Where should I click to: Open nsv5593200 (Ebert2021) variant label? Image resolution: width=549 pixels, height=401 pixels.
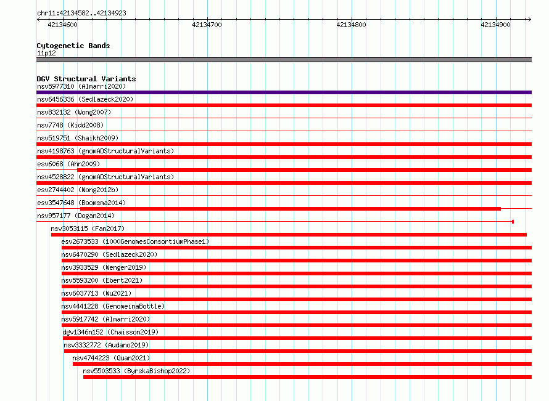[102, 280]
